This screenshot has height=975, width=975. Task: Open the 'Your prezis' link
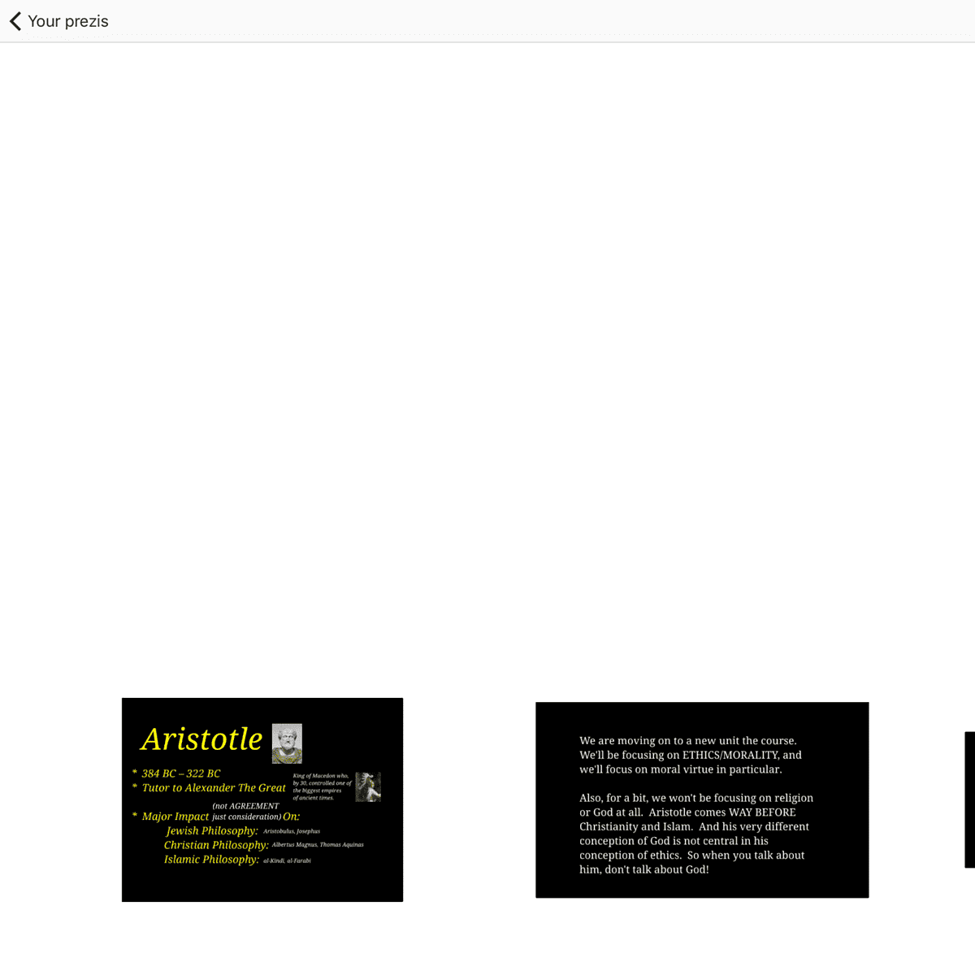pyautogui.click(x=68, y=21)
